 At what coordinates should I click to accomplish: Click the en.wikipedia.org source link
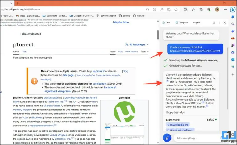coord(177,125)
